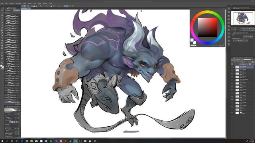The image size is (255, 143).
Task: Select the Zoom magnifier tool
Action: pyautogui.click(x=2, y=10)
